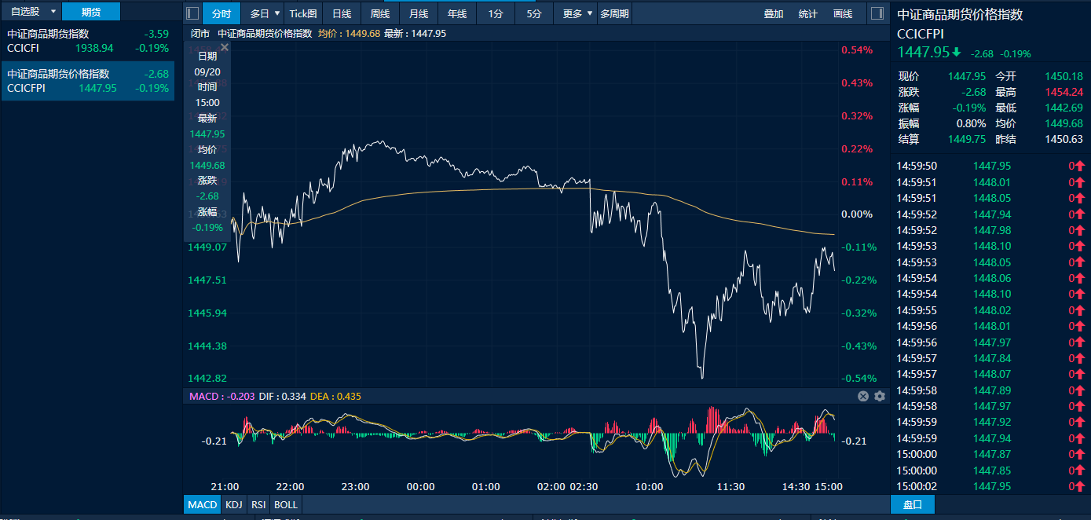This screenshot has height=520, width=1091.
Task: Switch to 月线 chart
Action: pos(419,13)
